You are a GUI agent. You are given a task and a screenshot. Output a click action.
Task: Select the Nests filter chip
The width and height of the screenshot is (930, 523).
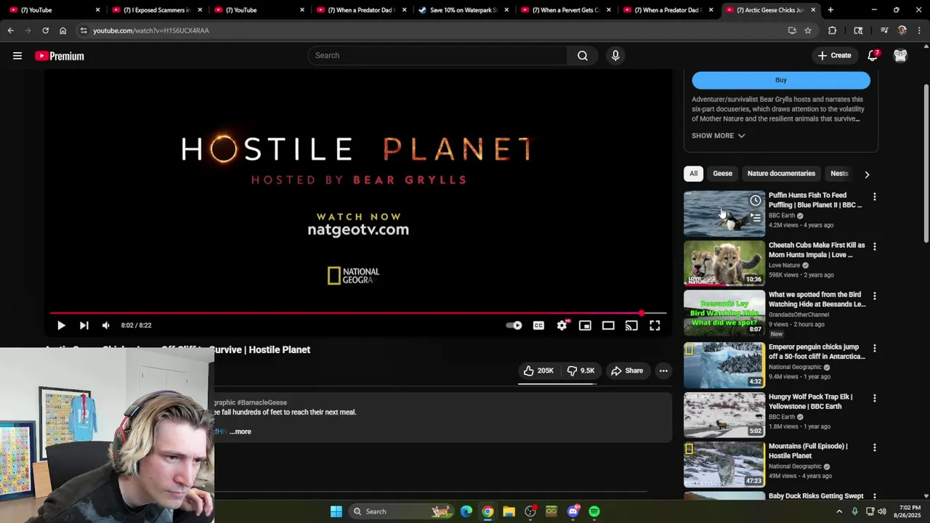[839, 174]
